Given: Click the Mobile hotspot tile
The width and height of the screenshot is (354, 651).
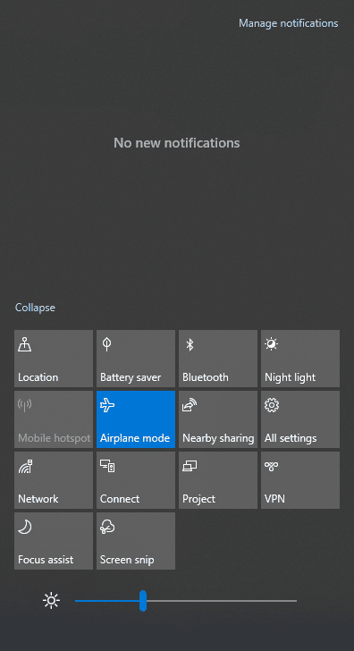Looking at the screenshot, I should pyautogui.click(x=54, y=419).
